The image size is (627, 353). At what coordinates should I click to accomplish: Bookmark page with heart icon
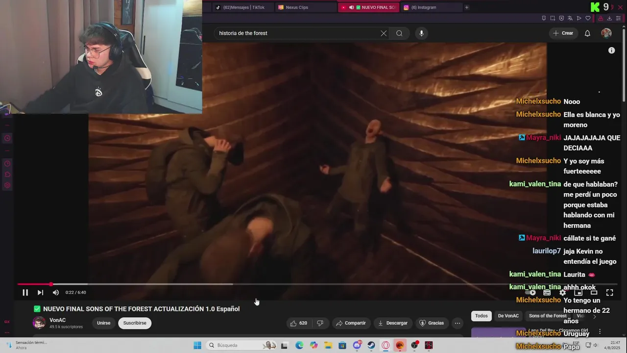(588, 18)
